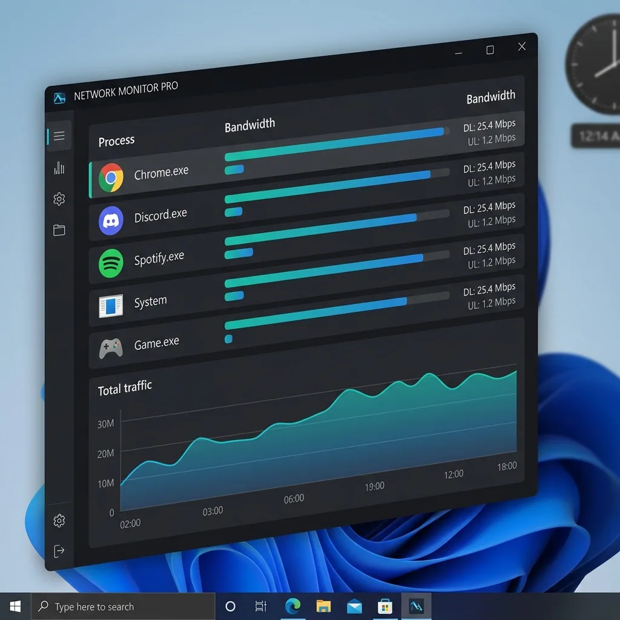620x620 pixels.
Task: Open File Explorer from taskbar
Action: (x=323, y=606)
